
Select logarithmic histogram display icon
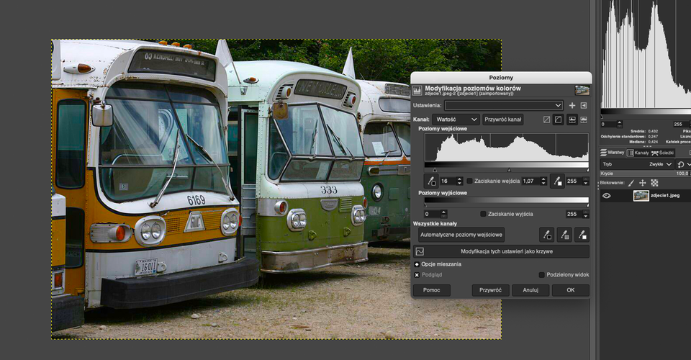(x=584, y=120)
